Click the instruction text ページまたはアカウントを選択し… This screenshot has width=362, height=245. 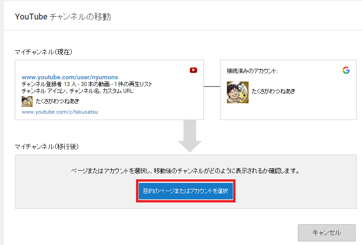pyautogui.click(x=186, y=171)
